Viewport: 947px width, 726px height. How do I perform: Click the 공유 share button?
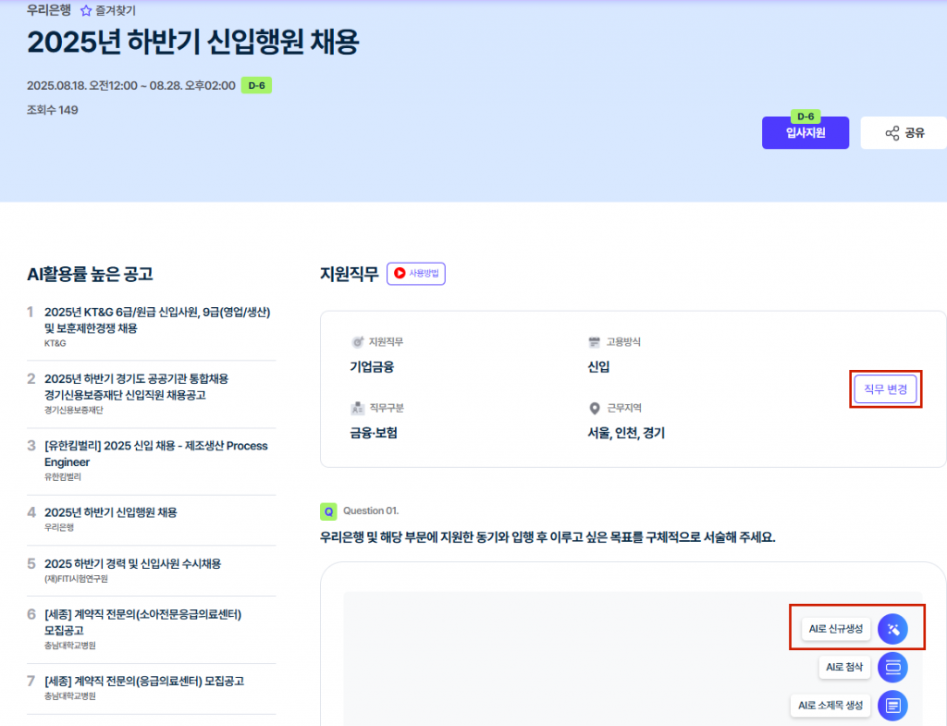click(x=904, y=133)
